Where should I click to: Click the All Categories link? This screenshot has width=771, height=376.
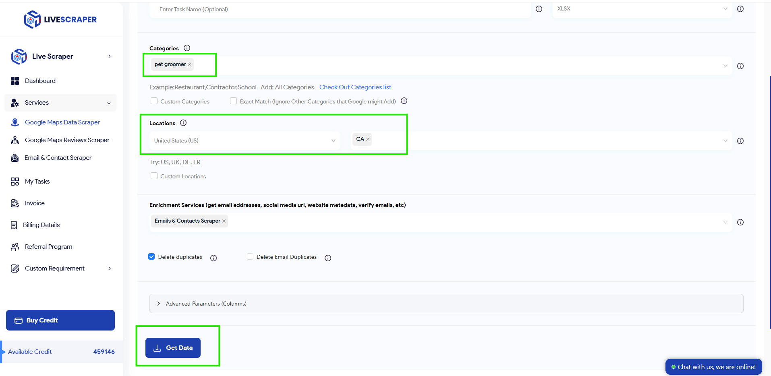[294, 87]
